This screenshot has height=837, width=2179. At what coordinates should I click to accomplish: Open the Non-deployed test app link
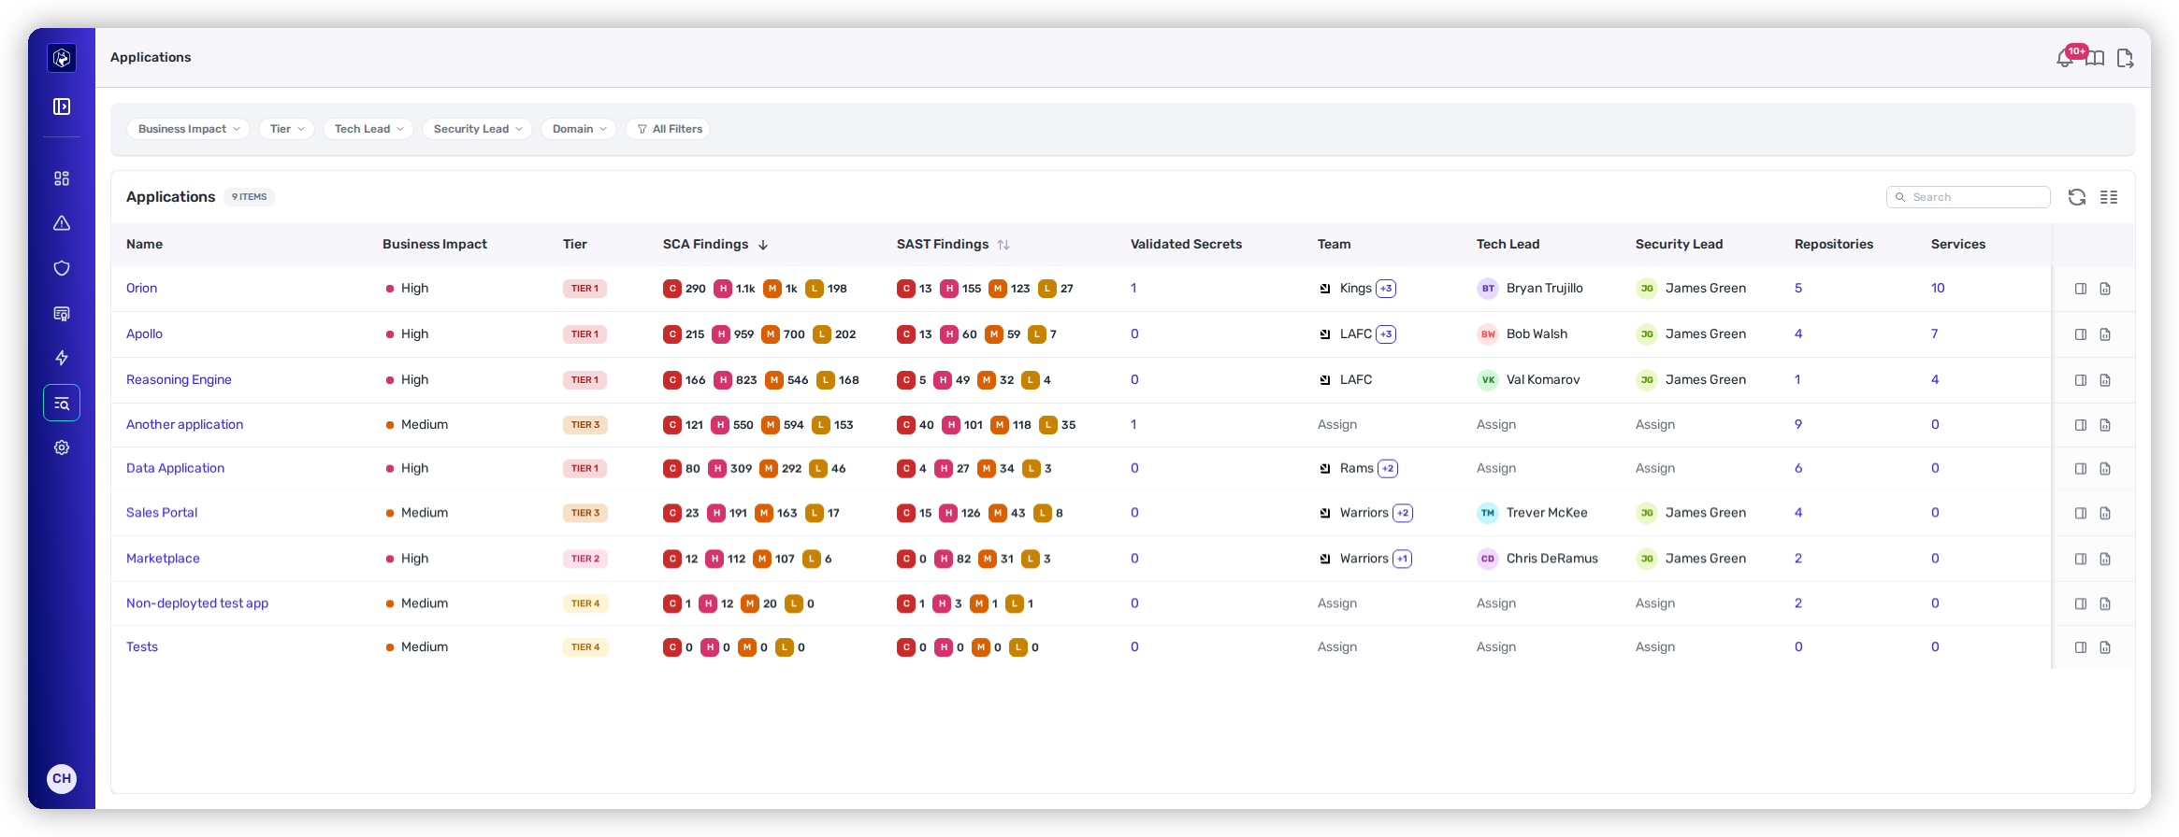pos(197,603)
